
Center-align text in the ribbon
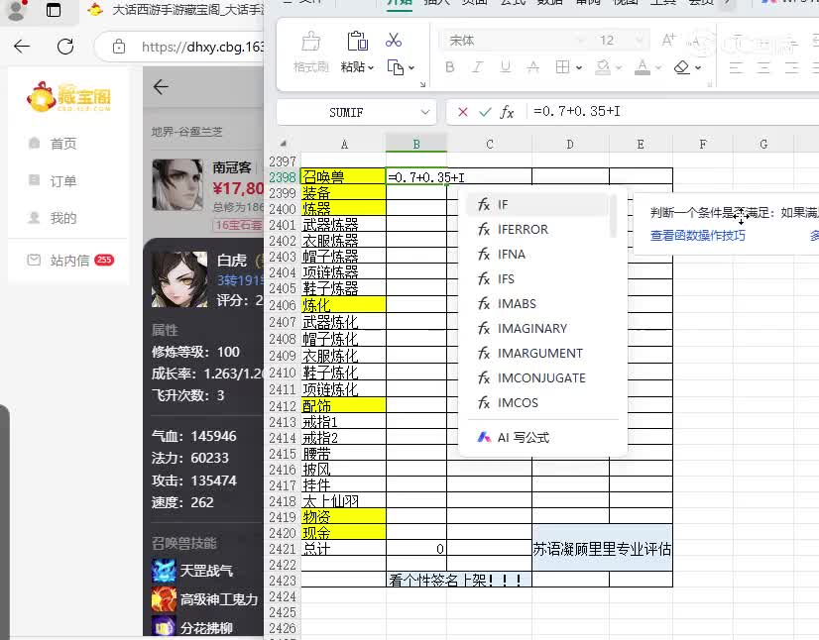coord(763,67)
